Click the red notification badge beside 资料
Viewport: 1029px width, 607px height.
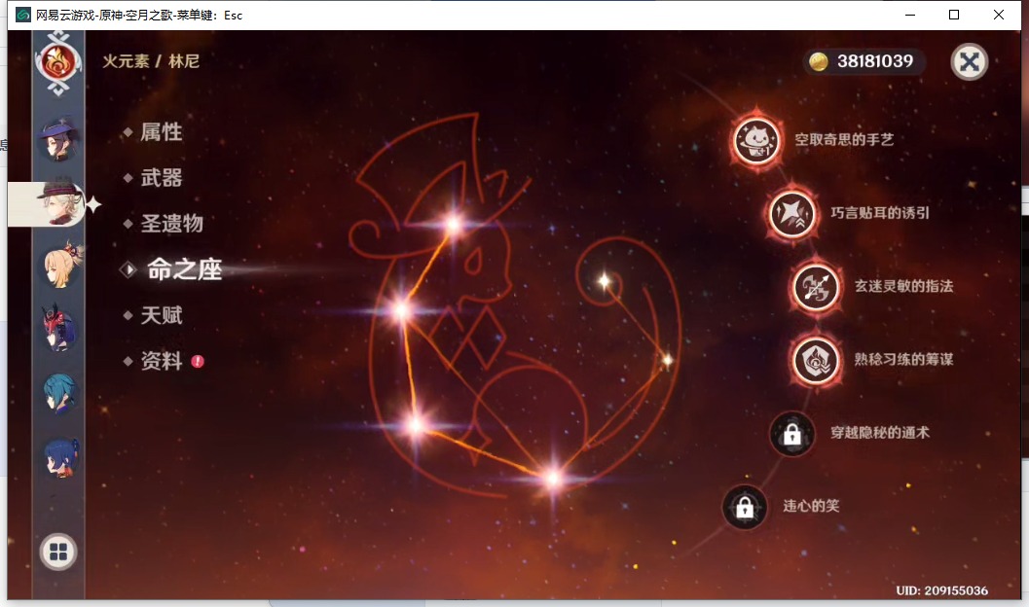click(198, 361)
